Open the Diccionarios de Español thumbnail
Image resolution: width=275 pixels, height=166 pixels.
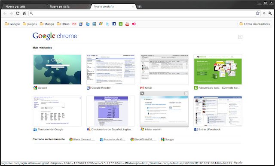coord(111,111)
